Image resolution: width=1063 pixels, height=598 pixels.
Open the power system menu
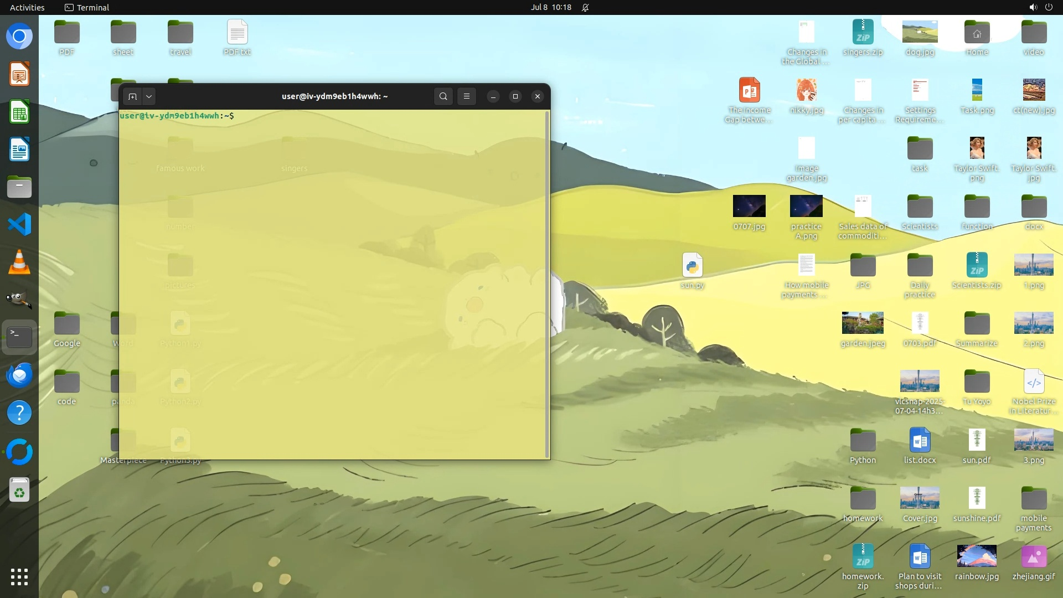click(x=1049, y=7)
